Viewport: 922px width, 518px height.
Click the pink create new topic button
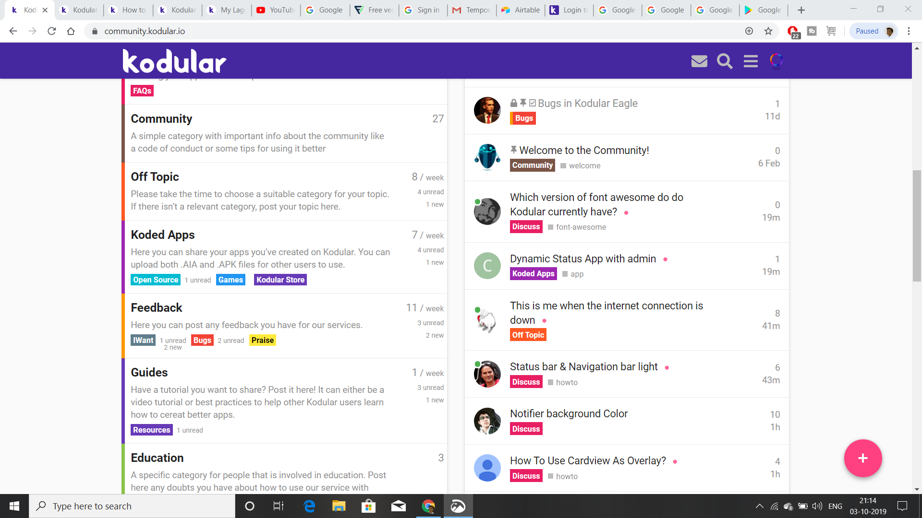pyautogui.click(x=863, y=458)
